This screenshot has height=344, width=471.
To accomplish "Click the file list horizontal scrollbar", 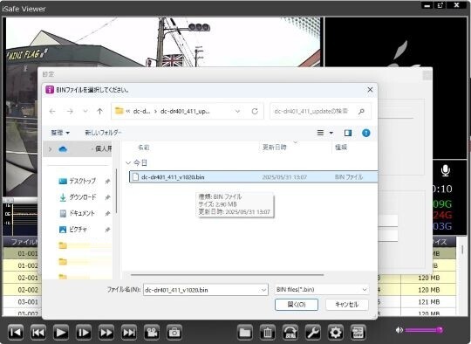I will (x=227, y=274).
